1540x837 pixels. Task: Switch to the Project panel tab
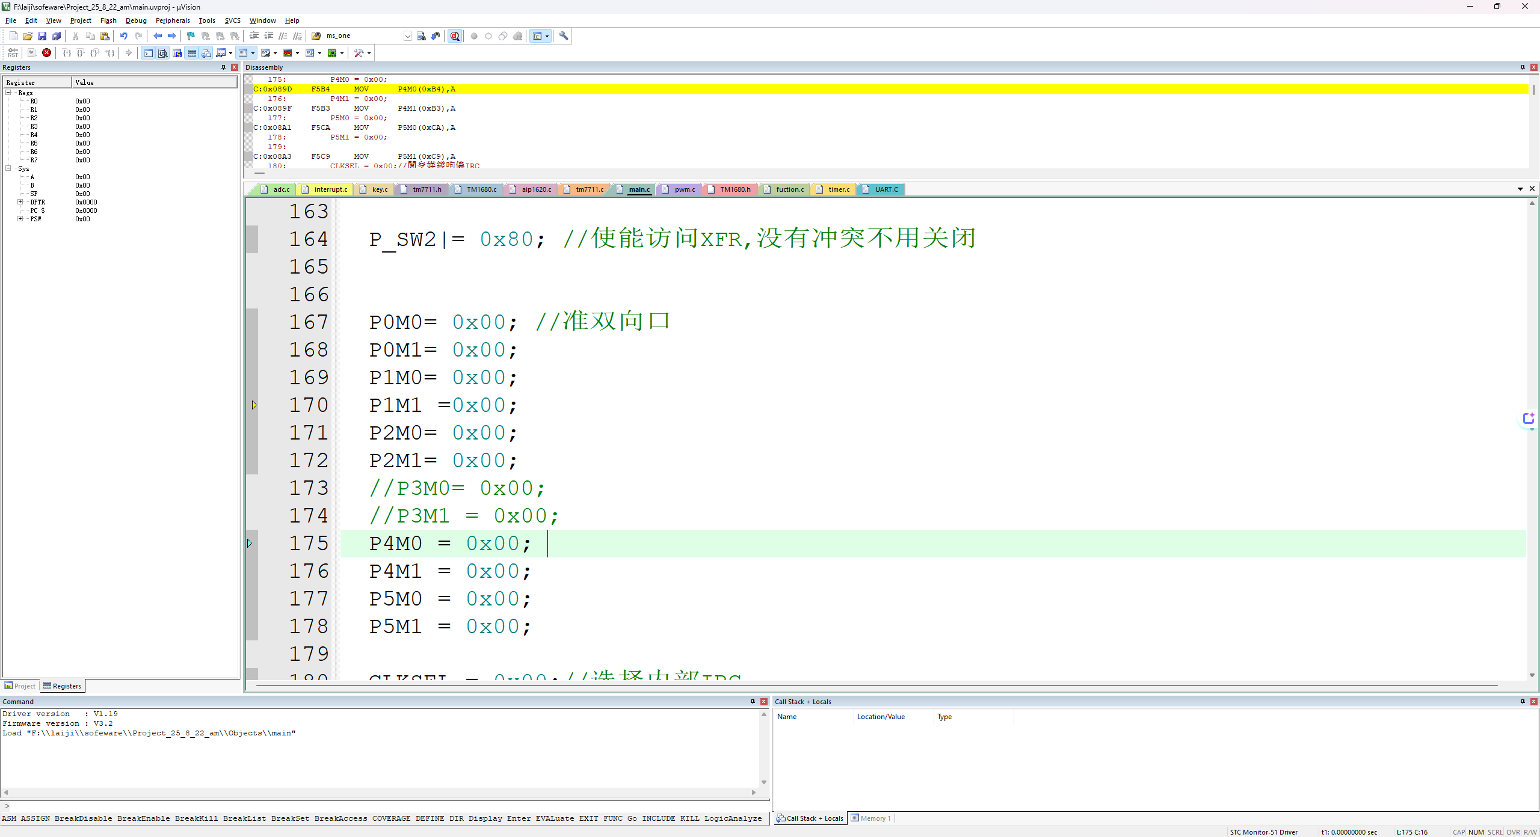coord(20,686)
